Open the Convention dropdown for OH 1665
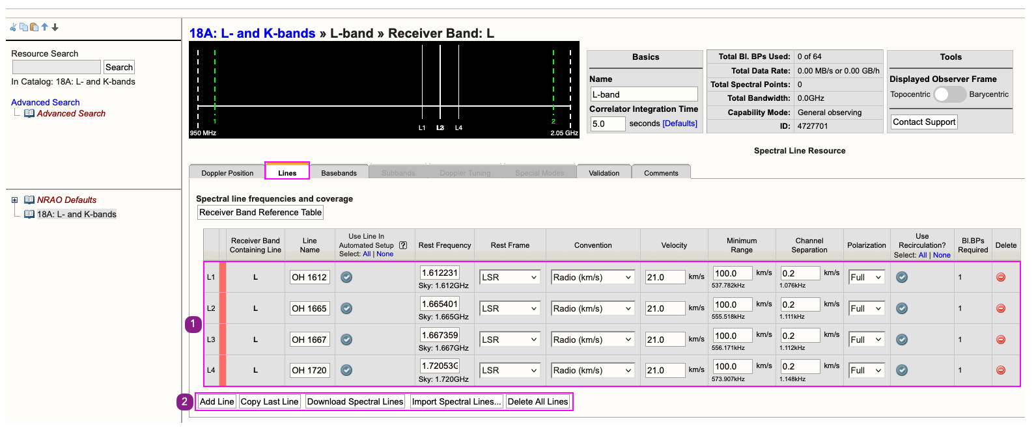Image resolution: width=1036 pixels, height=428 pixels. pos(592,308)
